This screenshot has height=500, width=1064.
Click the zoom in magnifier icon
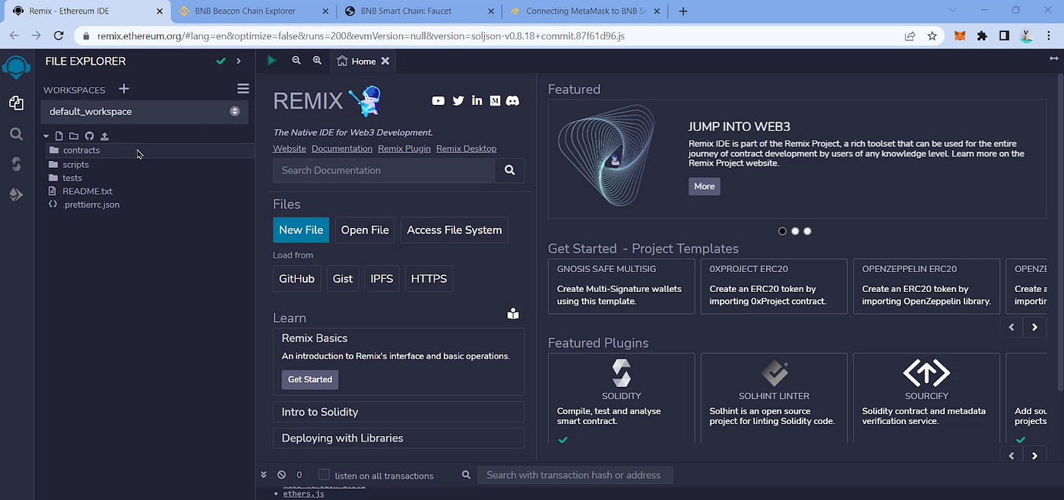[x=317, y=61]
